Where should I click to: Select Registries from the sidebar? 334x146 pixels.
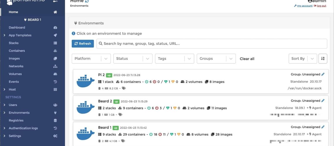(16, 120)
